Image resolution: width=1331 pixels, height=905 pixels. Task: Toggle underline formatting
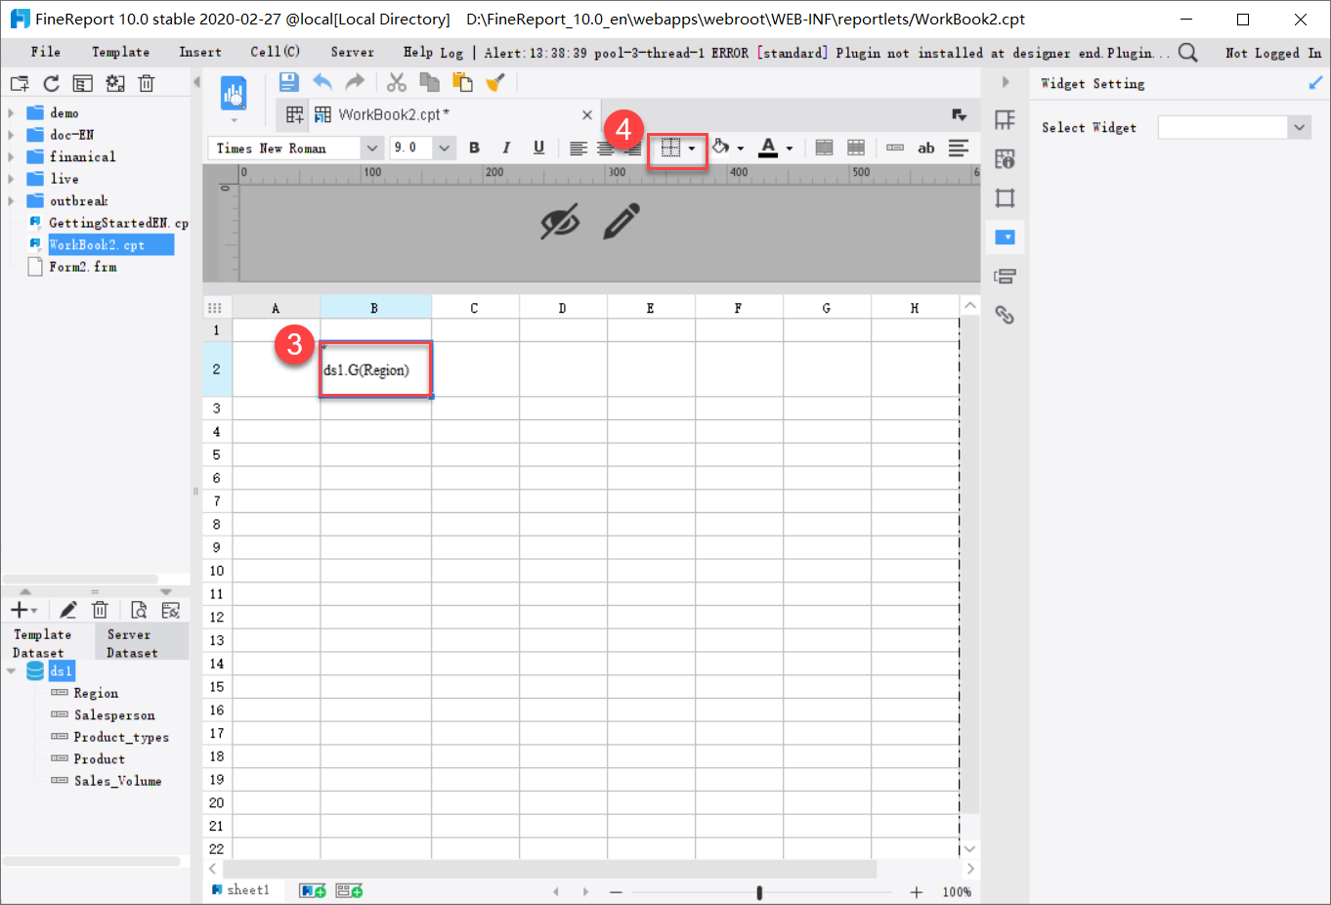(538, 147)
